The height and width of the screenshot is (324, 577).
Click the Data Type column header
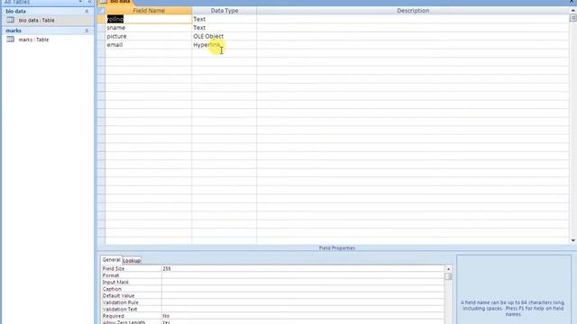[224, 11]
